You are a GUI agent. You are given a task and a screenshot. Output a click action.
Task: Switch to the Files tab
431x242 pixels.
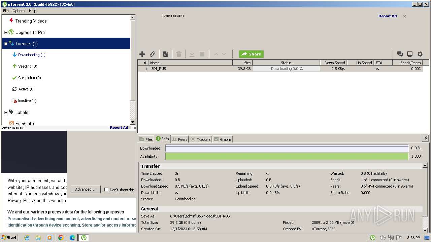[x=146, y=139]
